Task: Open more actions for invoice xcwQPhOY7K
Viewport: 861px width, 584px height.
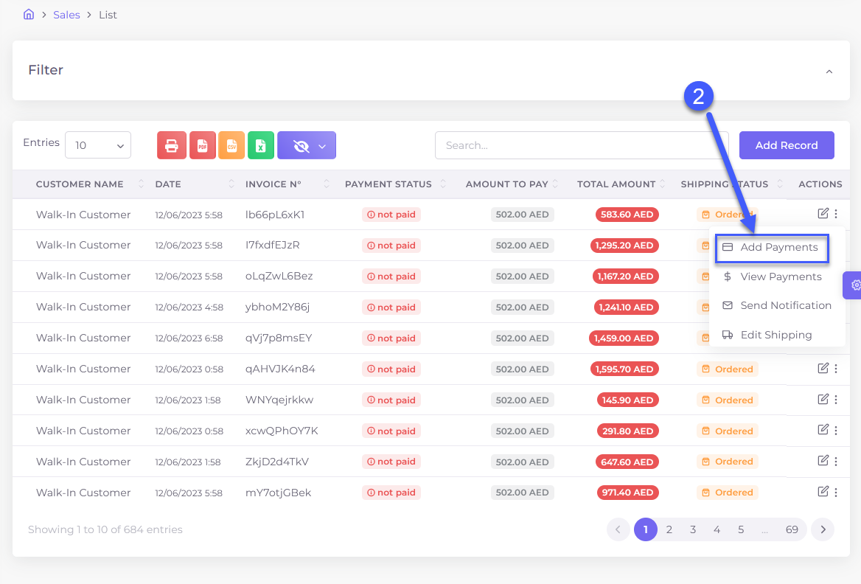Action: [x=836, y=430]
